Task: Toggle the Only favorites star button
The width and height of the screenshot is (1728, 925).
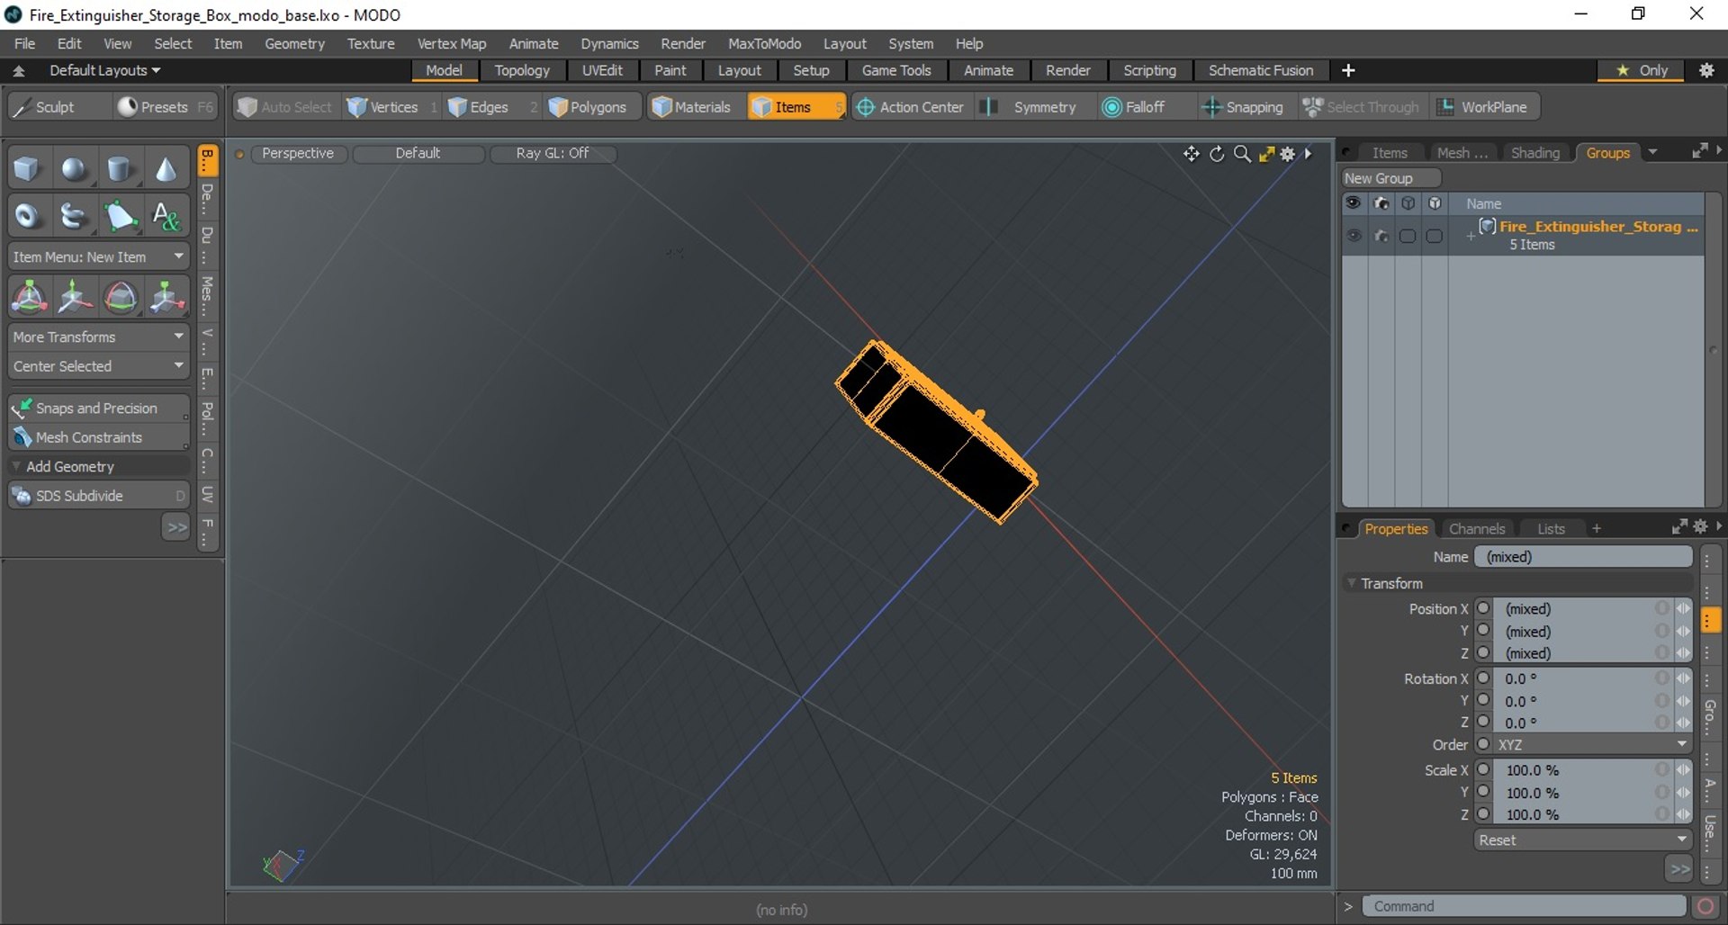Action: click(1642, 70)
